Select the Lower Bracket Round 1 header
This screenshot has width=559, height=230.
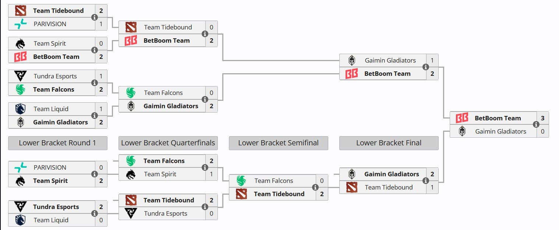[x=58, y=143]
